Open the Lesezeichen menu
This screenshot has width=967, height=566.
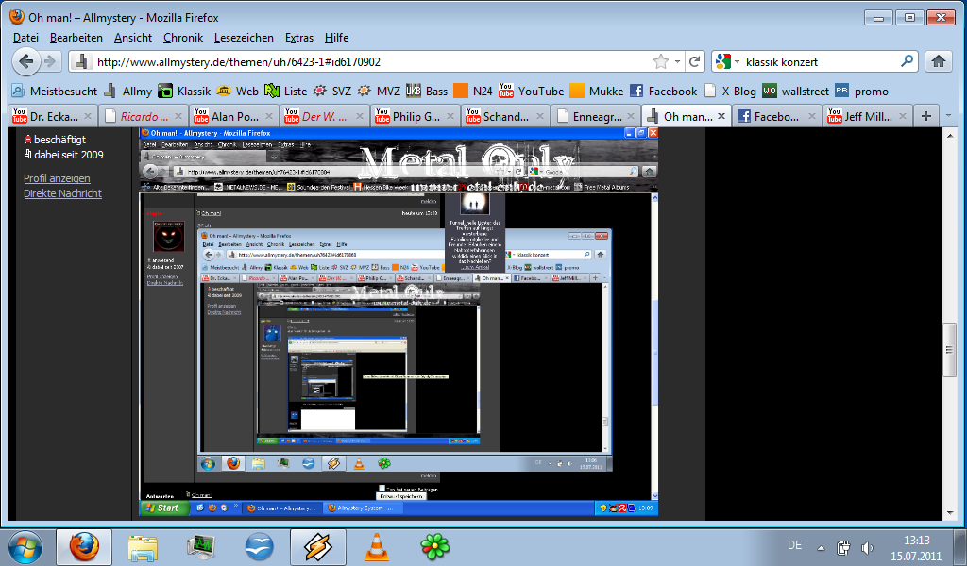coord(244,38)
